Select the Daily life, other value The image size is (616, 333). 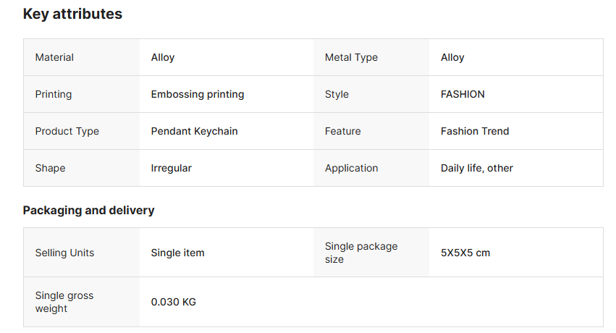point(476,168)
